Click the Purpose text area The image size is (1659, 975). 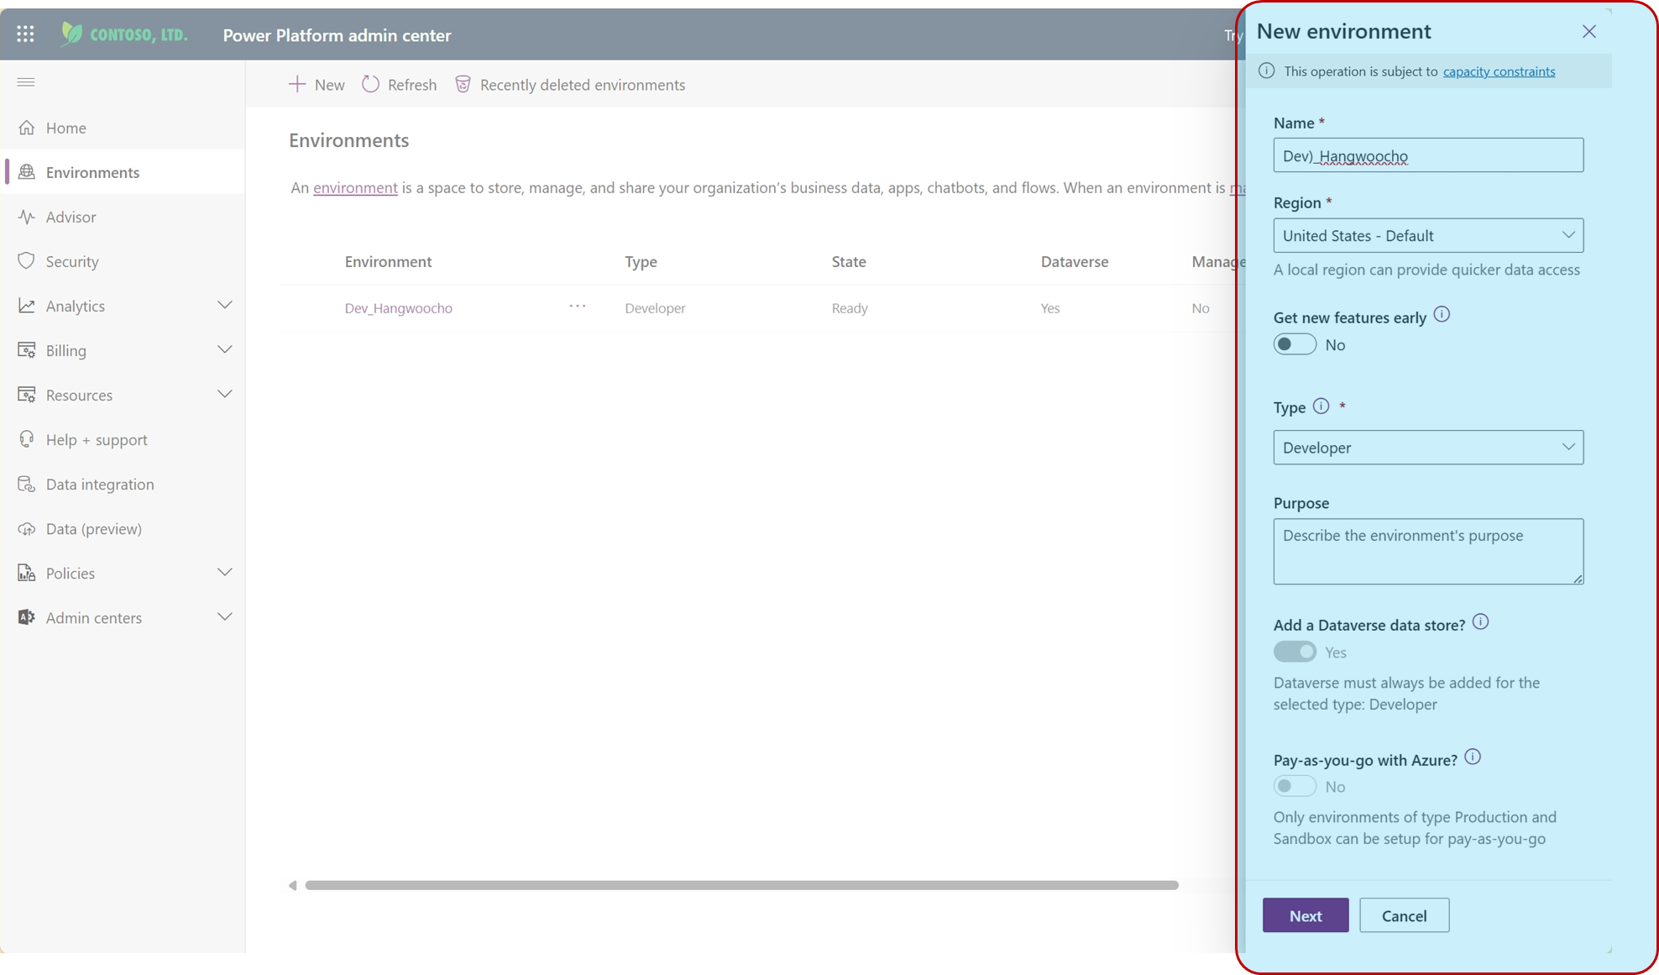(1428, 551)
